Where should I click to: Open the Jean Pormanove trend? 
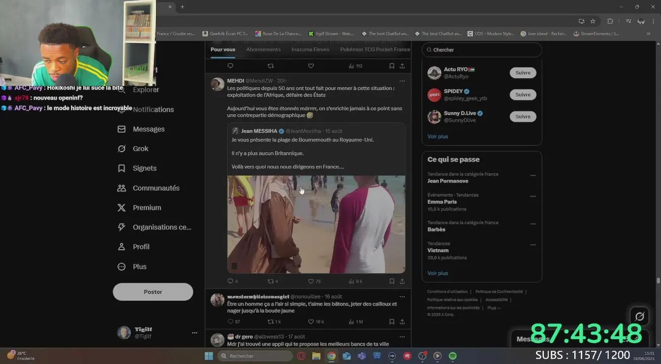coord(448,181)
